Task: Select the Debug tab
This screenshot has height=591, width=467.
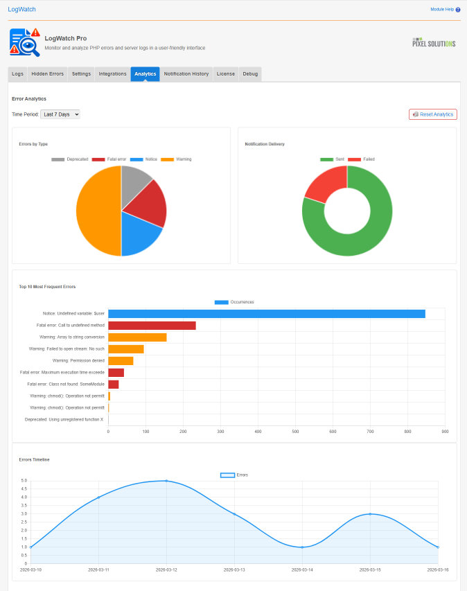Action: coord(250,74)
